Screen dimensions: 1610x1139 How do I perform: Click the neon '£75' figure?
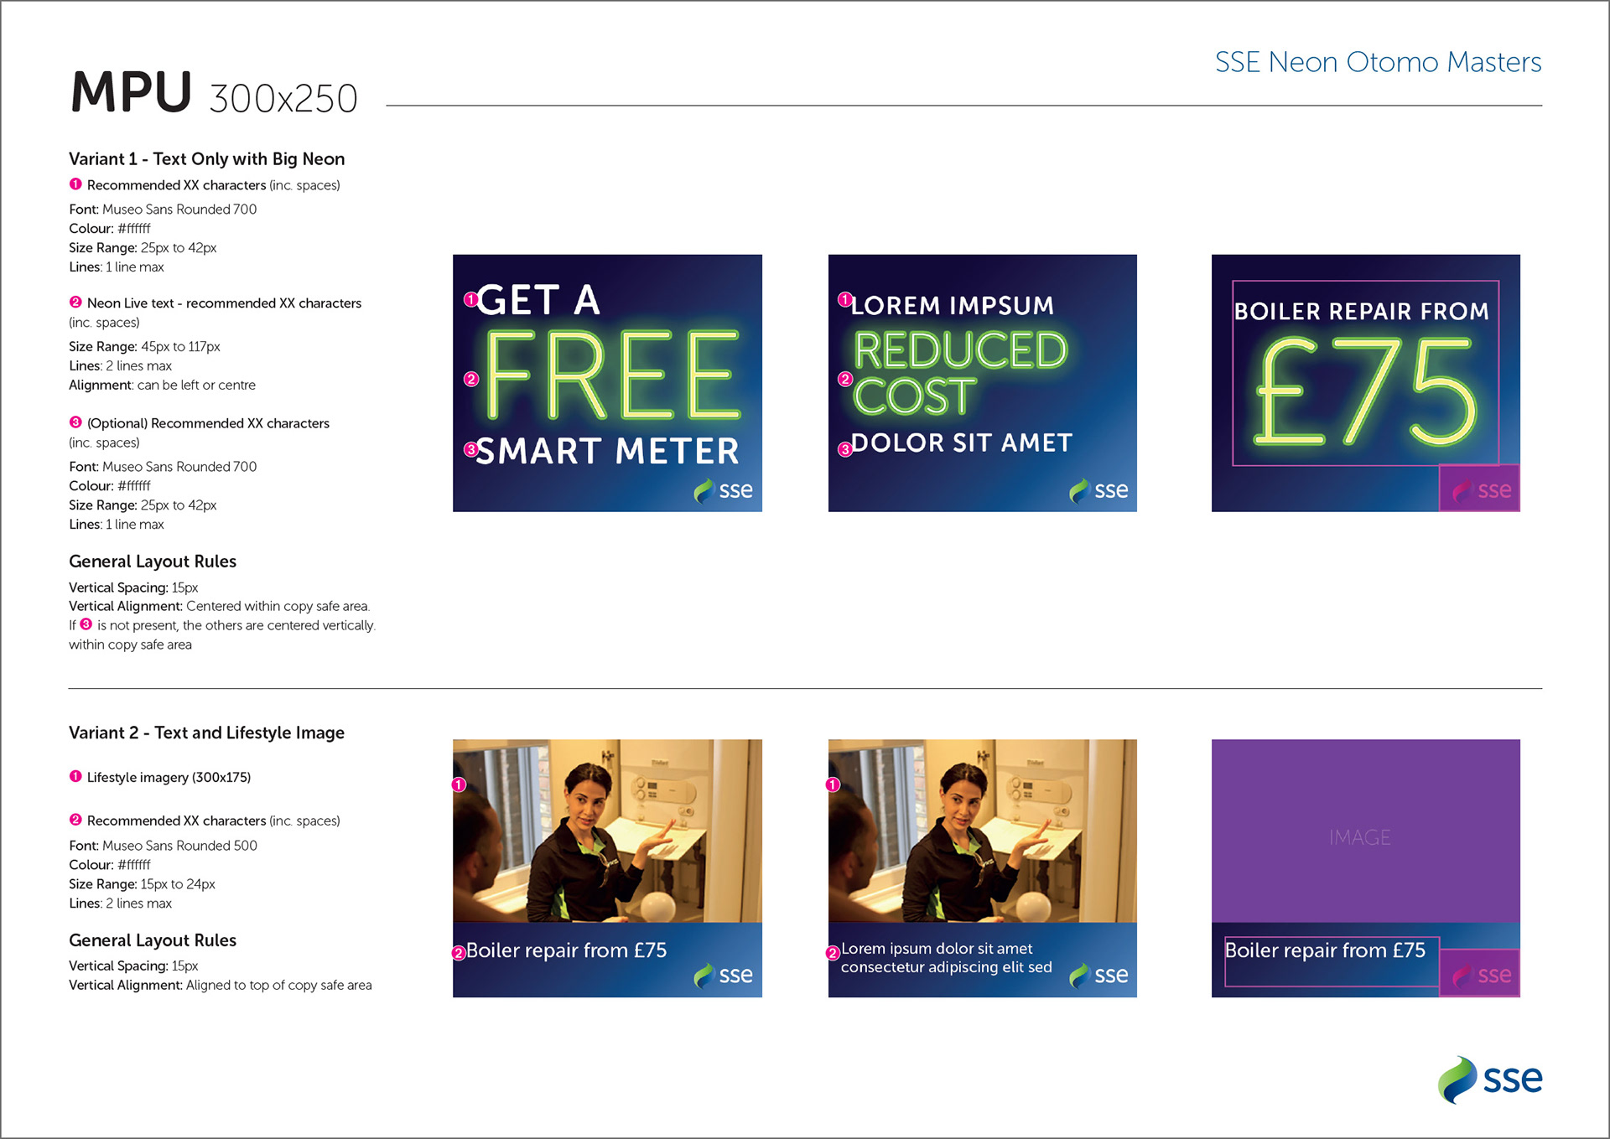(x=1365, y=392)
